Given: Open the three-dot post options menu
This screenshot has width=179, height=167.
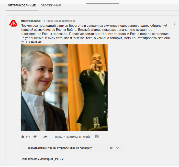Looking at the screenshot, I should pyautogui.click(x=174, y=23).
